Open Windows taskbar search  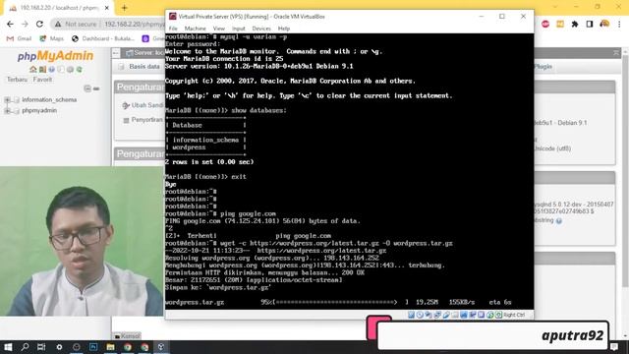click(25, 347)
